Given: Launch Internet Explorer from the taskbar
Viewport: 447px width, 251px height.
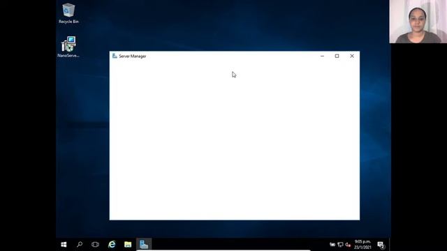Looking at the screenshot, I should coord(112,245).
